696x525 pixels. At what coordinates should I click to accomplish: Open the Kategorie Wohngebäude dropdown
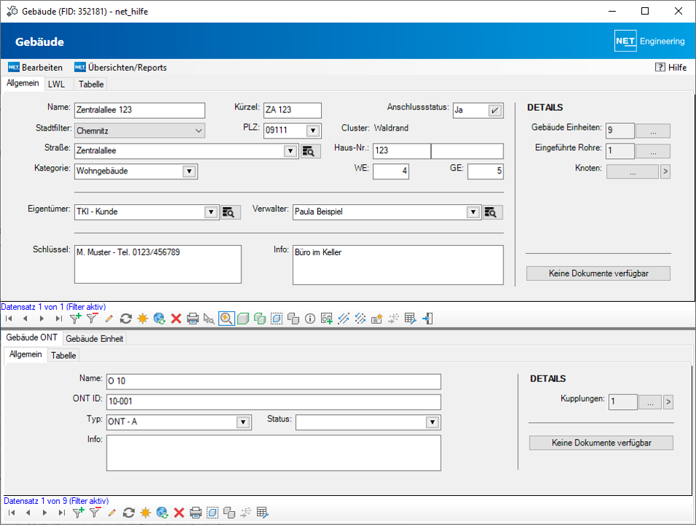pos(189,171)
